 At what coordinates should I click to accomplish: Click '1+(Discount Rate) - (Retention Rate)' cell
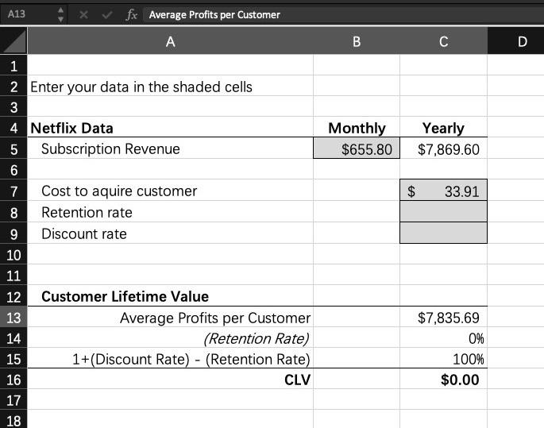pyautogui.click(x=170, y=358)
